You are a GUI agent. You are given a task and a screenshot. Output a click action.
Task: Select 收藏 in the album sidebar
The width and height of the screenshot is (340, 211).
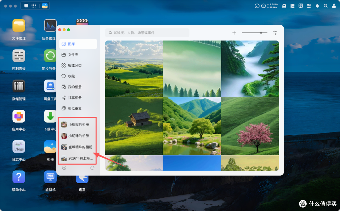(78, 76)
